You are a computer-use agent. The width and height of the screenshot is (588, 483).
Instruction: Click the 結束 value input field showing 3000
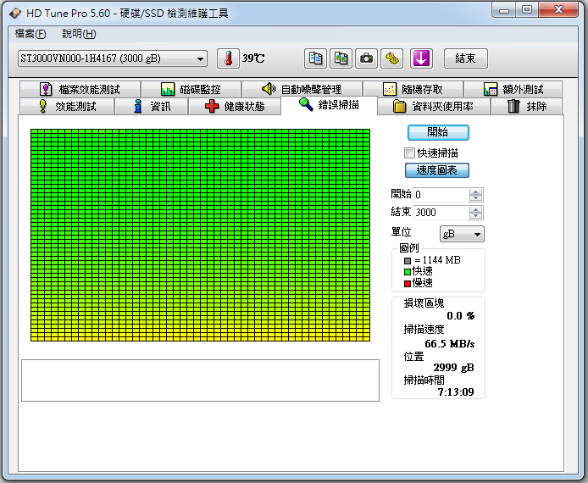441,212
